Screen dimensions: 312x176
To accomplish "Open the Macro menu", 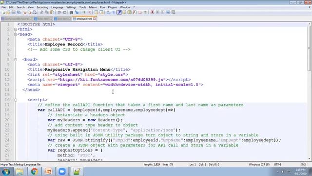I will click(x=93, y=7).
